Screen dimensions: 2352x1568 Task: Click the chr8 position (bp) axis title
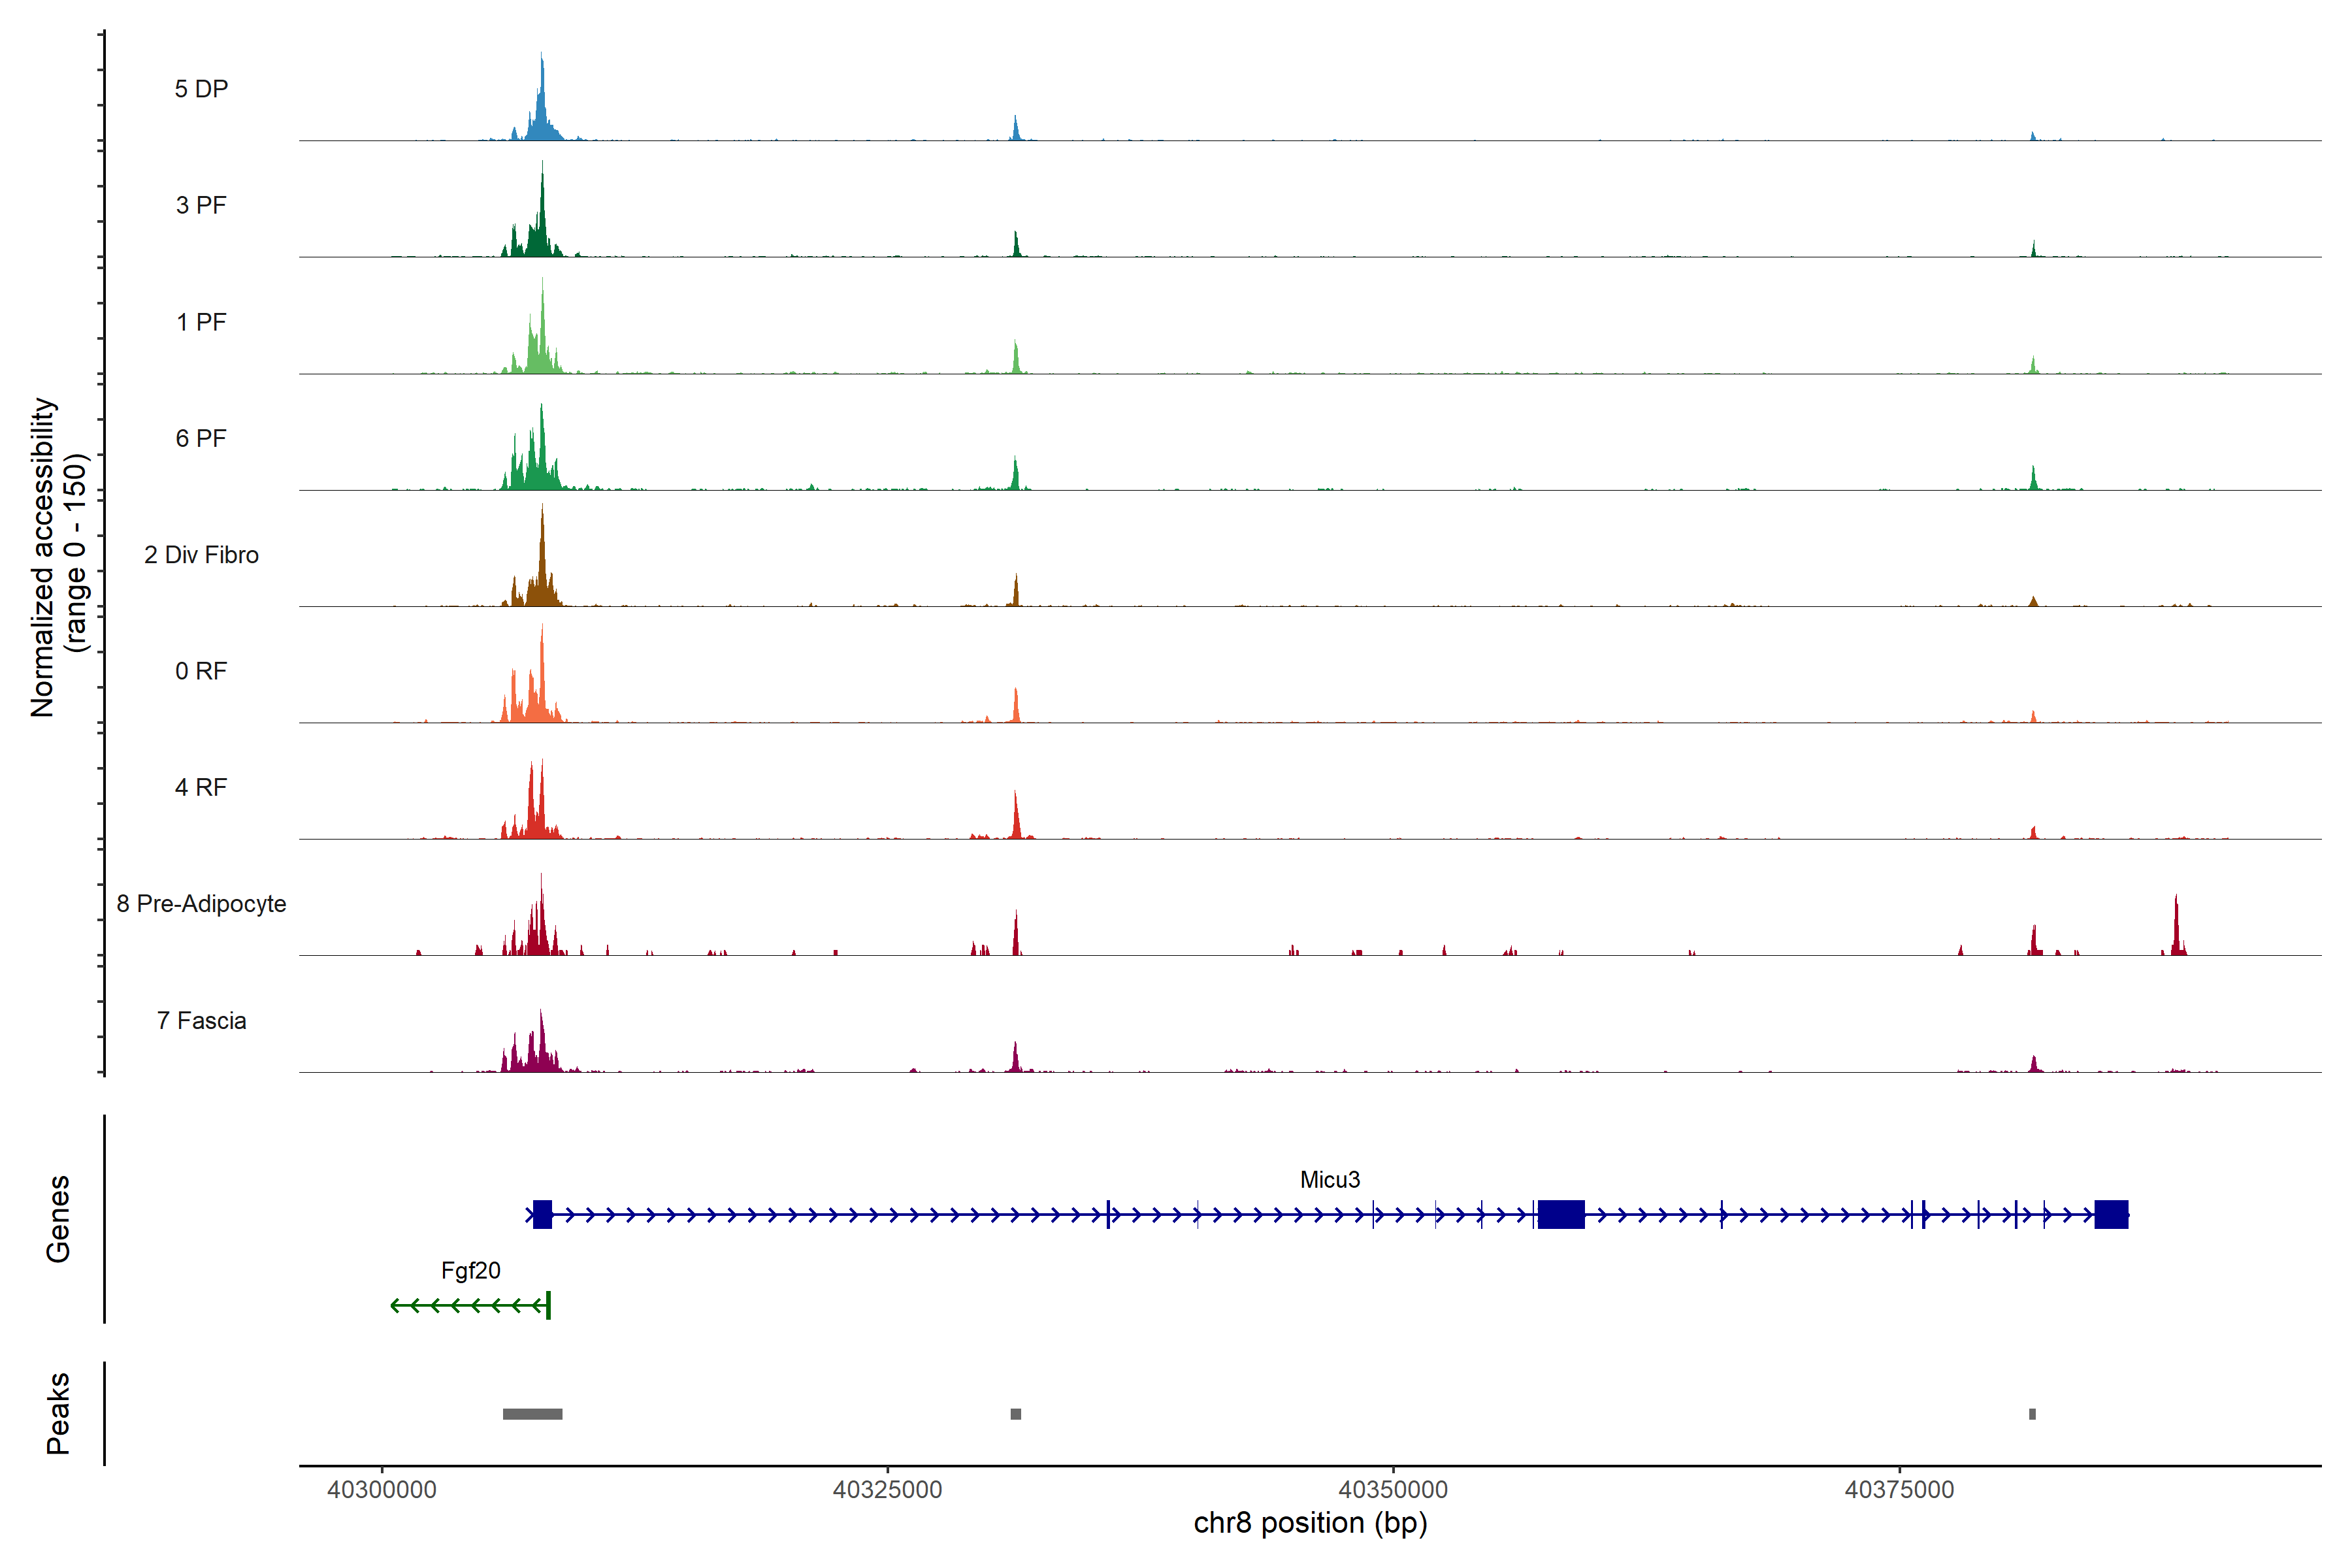[x=1310, y=1523]
